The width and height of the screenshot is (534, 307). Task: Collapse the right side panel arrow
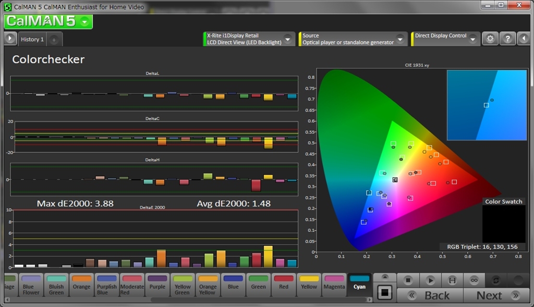[x=524, y=39]
